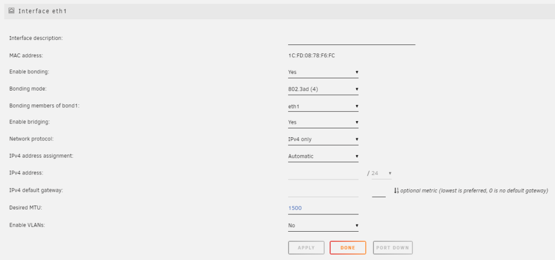
Task: Click the DONE button
Action: tap(347, 248)
